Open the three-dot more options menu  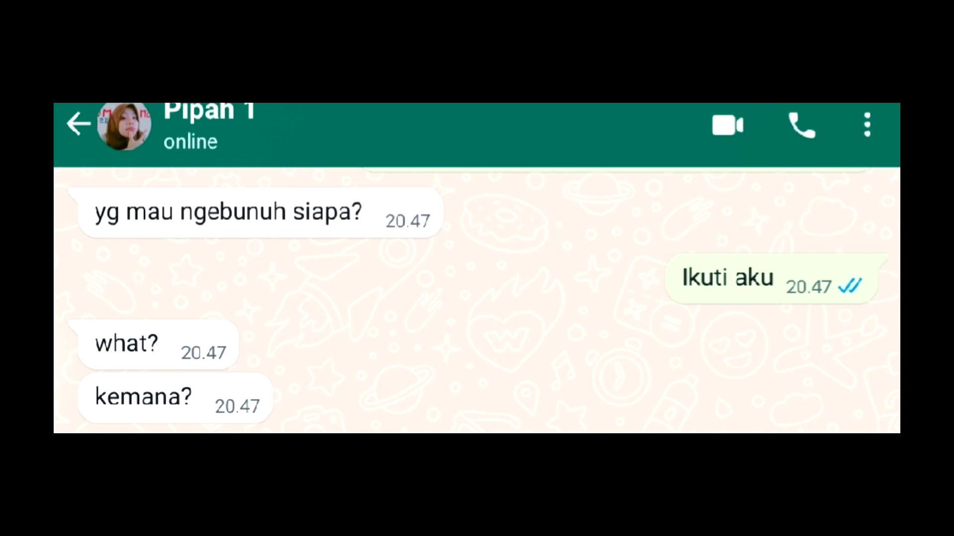(867, 125)
